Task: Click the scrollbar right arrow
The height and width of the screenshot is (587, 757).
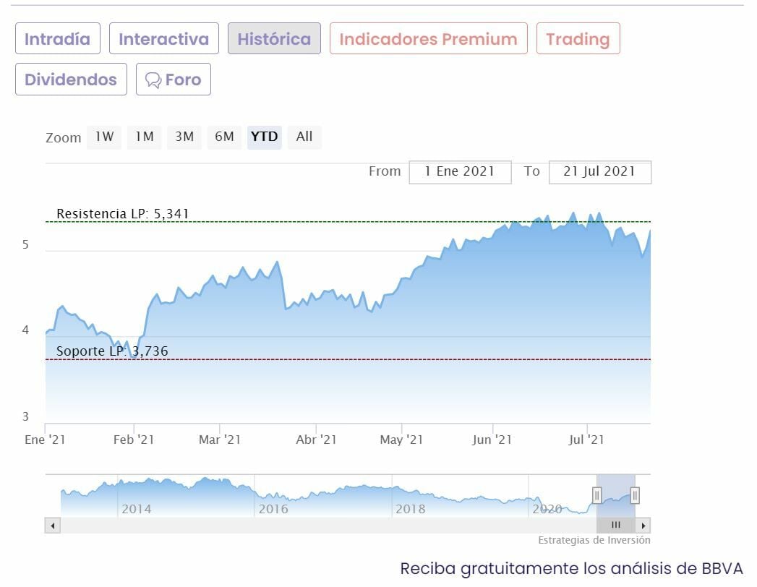Action: [x=643, y=526]
